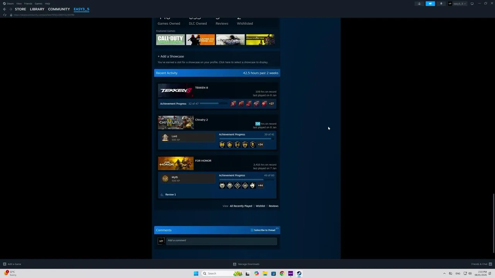Image resolution: width=495 pixels, height=278 pixels.
Task: Click Chivalry 2 achievement progress bar
Action: click(247, 138)
